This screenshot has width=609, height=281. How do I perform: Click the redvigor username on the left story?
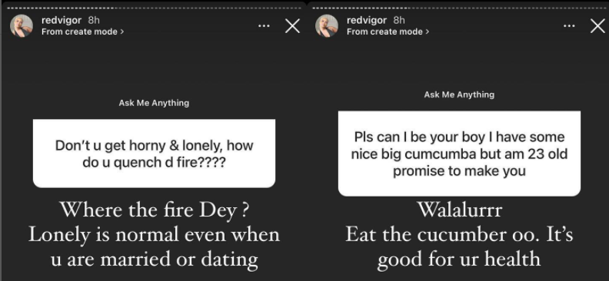pyautogui.click(x=62, y=21)
